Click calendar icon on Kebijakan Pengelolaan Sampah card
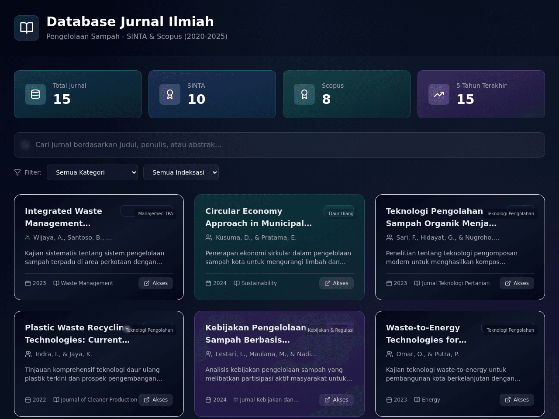The height and width of the screenshot is (419, 559). pos(208,400)
